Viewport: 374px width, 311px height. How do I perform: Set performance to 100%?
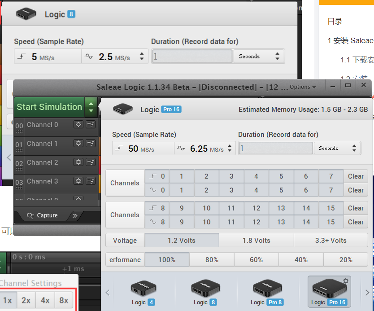pyautogui.click(x=167, y=260)
